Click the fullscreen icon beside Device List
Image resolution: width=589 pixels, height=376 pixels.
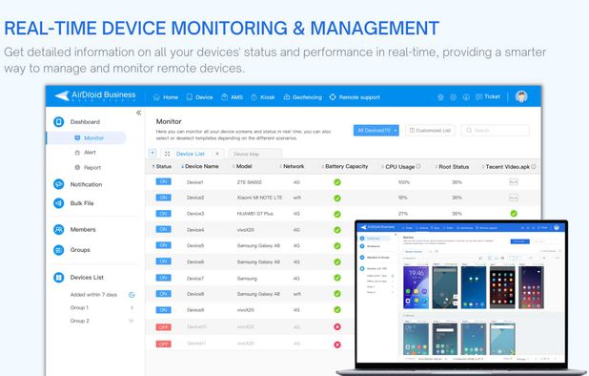coord(167,154)
